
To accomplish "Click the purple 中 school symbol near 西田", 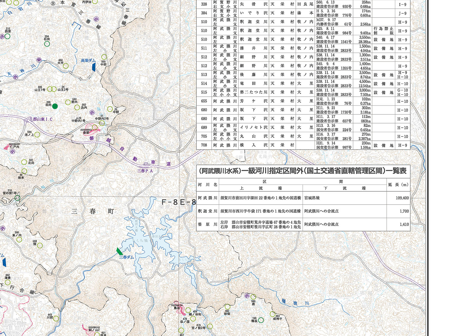I will [39, 60].
